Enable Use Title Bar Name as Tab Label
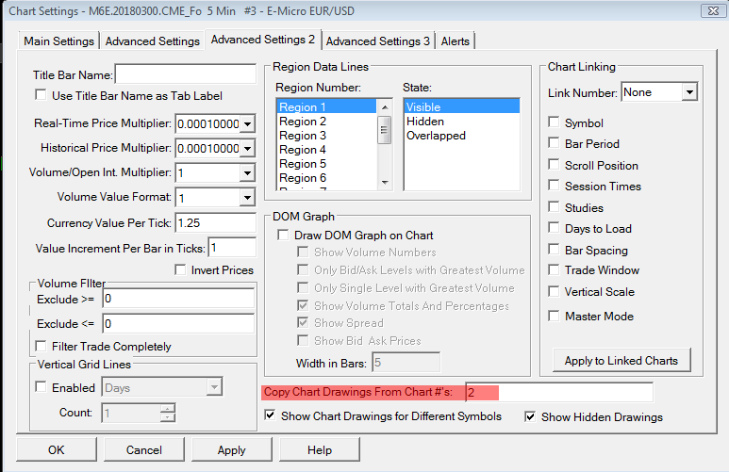The image size is (729, 472). 41,95
